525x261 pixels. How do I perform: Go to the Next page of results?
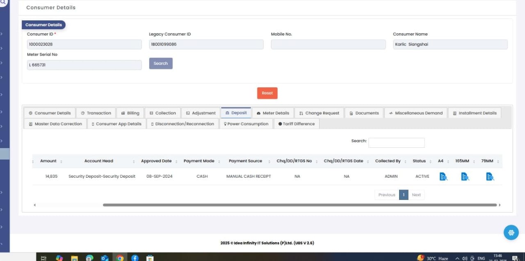[x=416, y=195]
